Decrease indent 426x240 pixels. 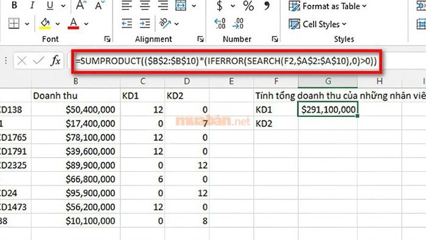[x=127, y=24]
